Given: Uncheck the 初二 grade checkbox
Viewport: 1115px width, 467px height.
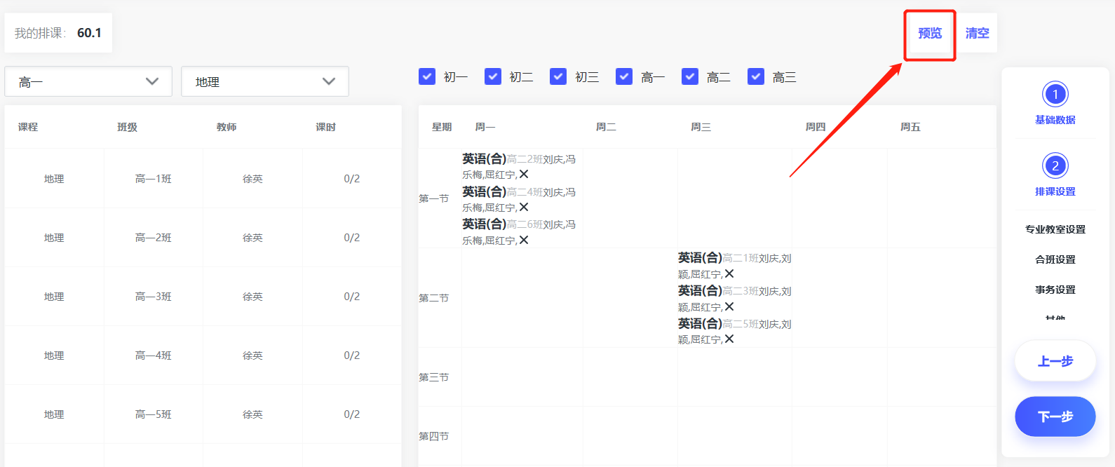Looking at the screenshot, I should click(493, 76).
